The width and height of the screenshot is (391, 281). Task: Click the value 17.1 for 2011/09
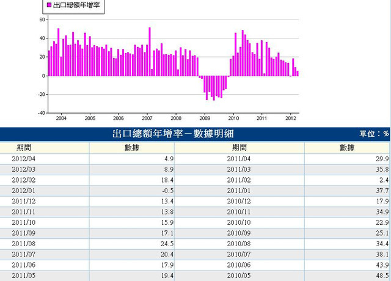point(167,233)
